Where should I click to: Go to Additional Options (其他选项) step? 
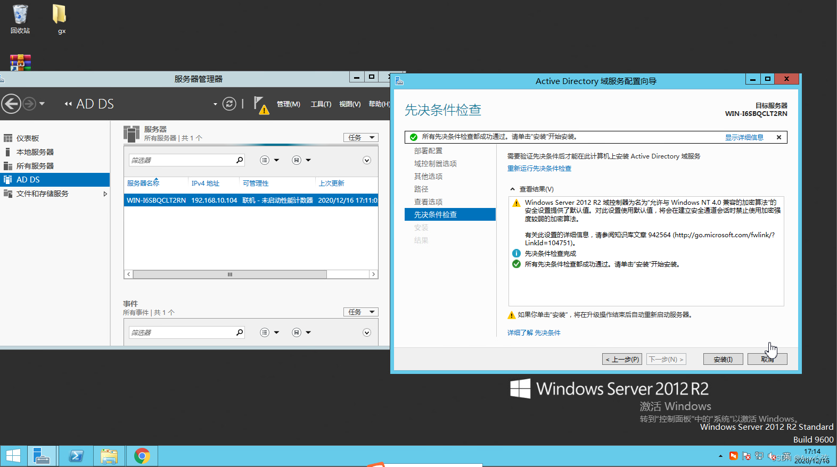click(x=428, y=177)
